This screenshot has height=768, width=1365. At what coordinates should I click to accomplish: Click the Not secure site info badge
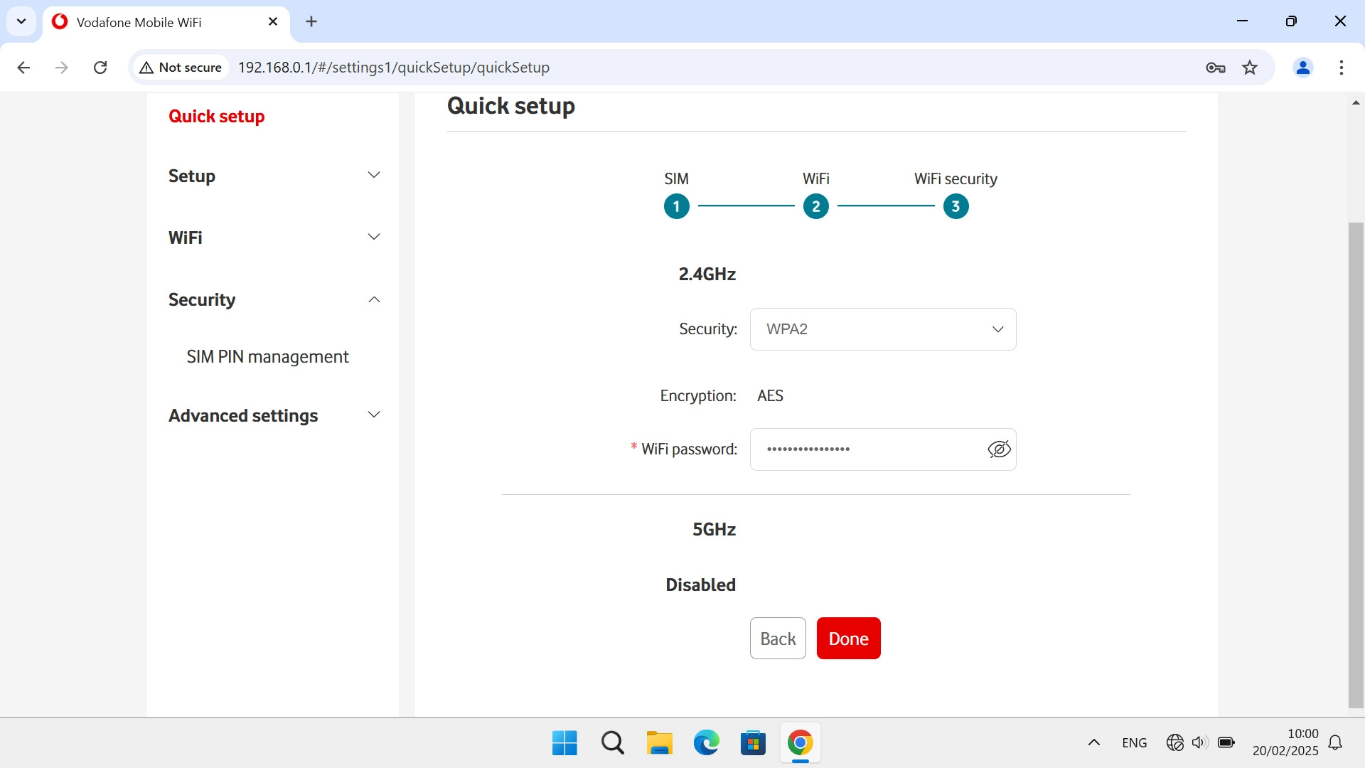tap(181, 68)
